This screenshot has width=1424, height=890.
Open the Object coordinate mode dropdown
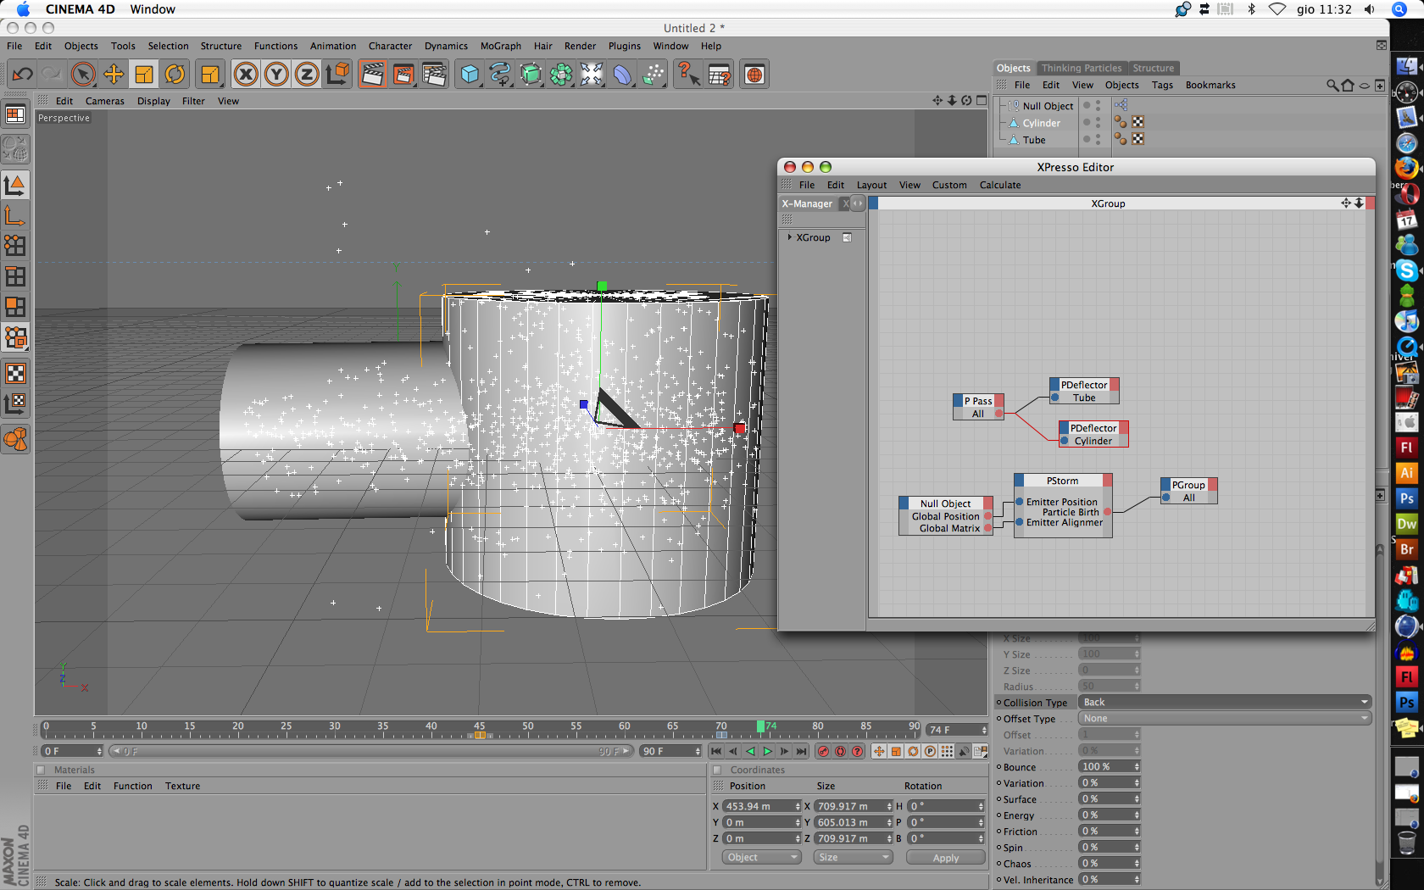(x=761, y=857)
